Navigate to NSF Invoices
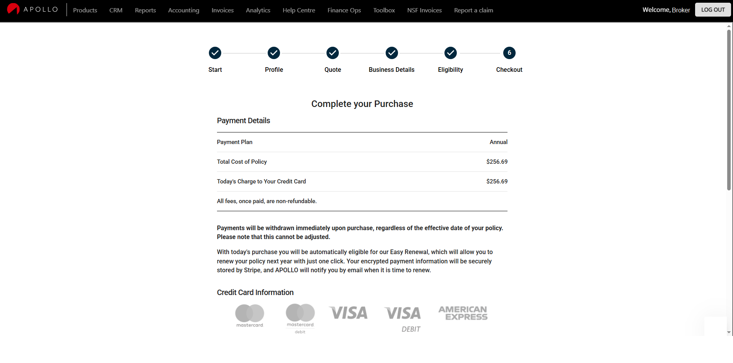The height and width of the screenshot is (363, 733). click(x=424, y=10)
